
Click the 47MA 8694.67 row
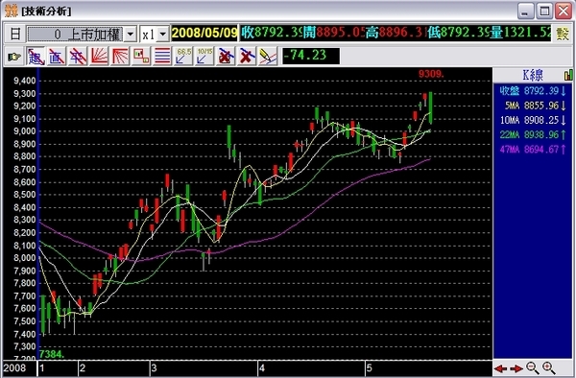[x=533, y=150]
